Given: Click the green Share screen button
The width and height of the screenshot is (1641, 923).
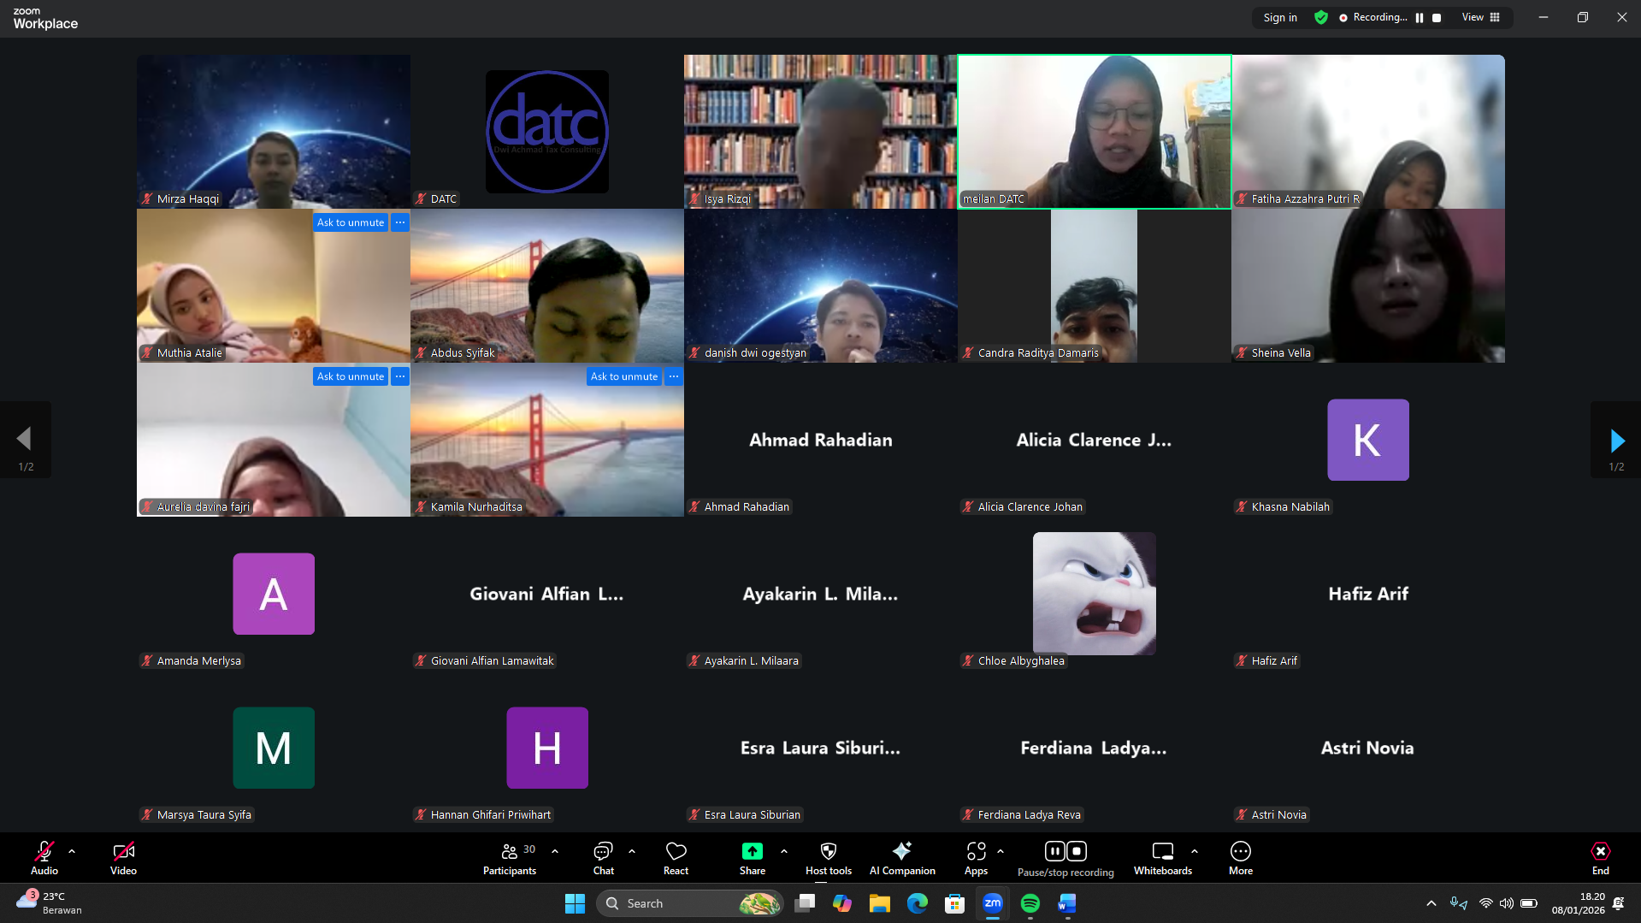Looking at the screenshot, I should point(752,852).
